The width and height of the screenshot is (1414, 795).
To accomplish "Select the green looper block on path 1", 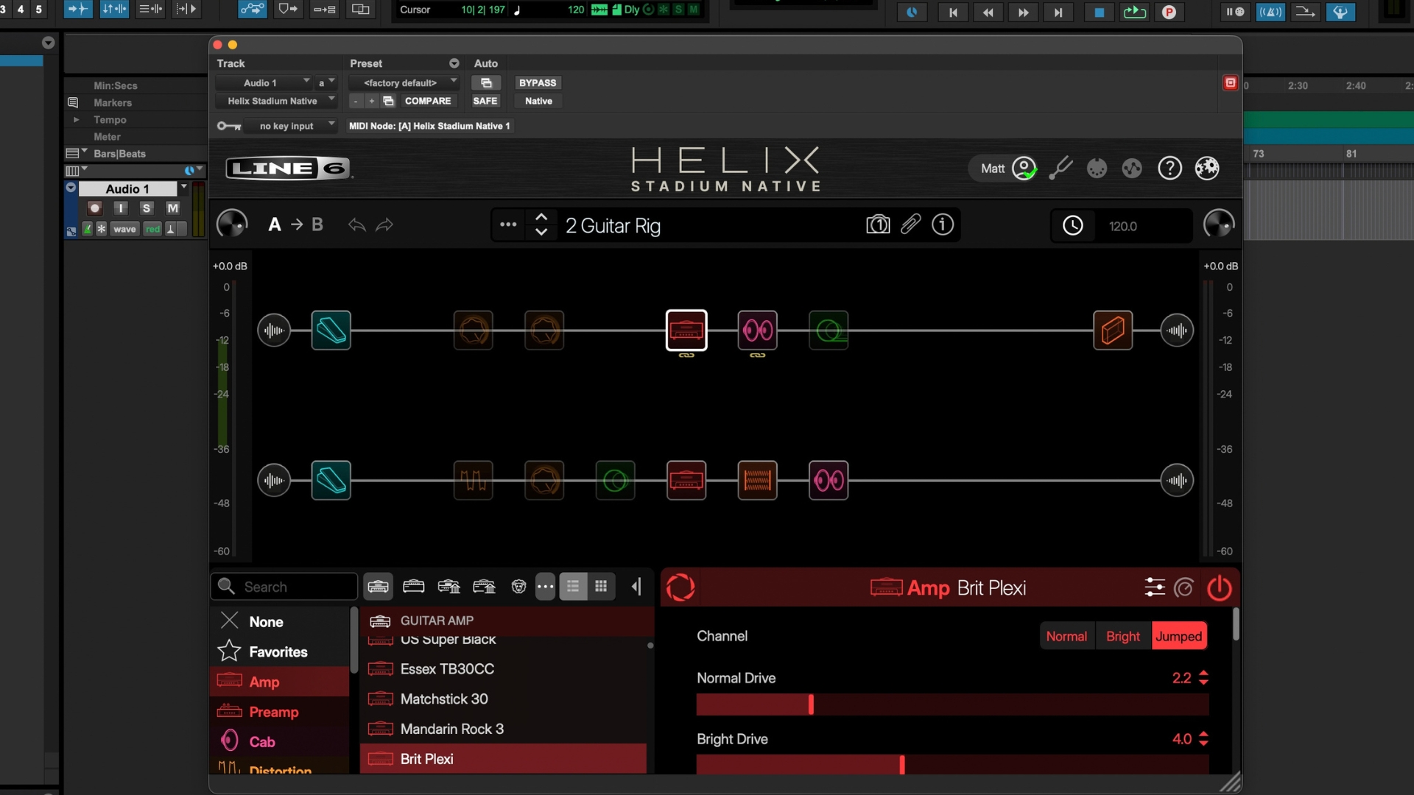I will click(829, 331).
